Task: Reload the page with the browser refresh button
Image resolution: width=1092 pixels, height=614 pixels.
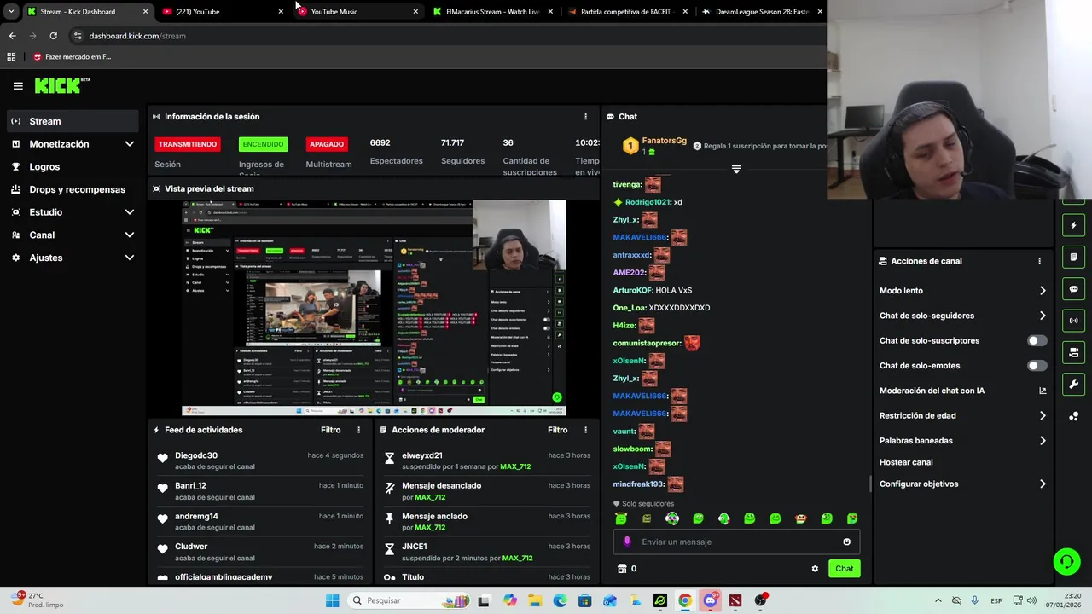Action: (x=53, y=36)
